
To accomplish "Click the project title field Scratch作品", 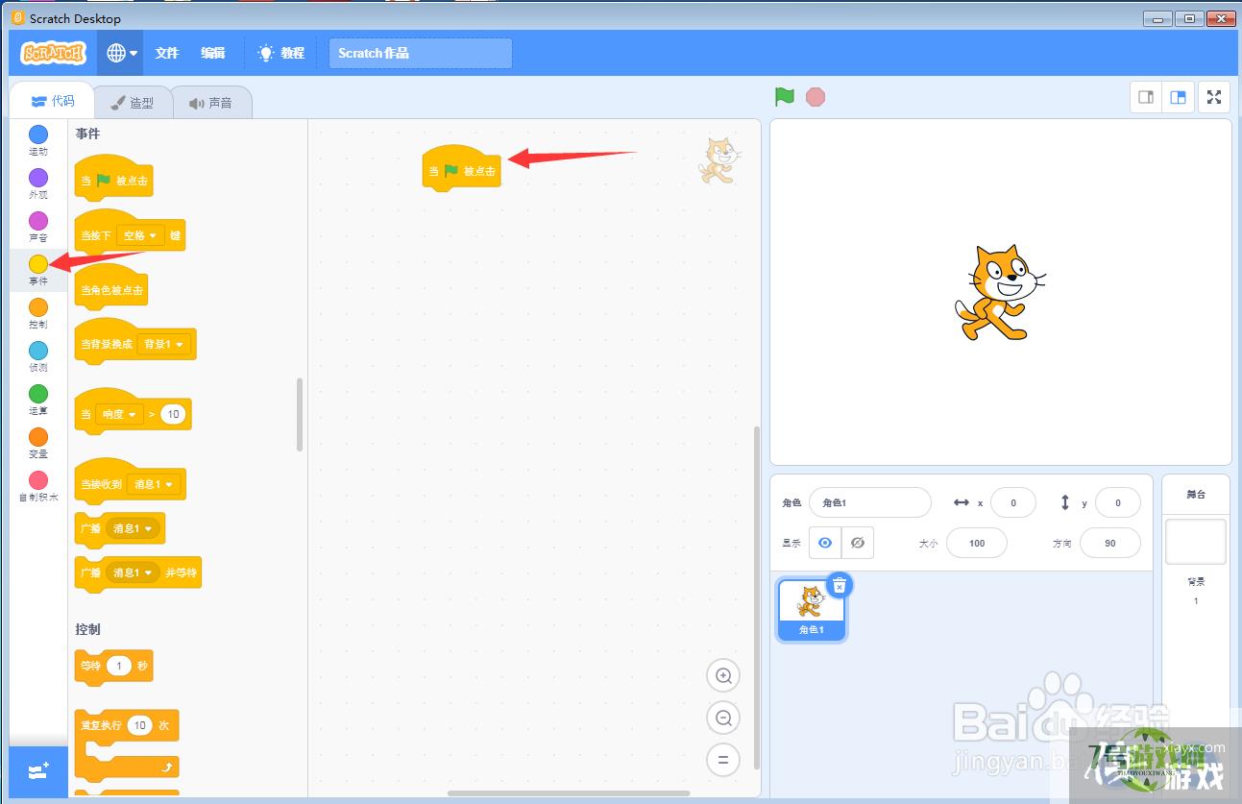I will [x=420, y=53].
